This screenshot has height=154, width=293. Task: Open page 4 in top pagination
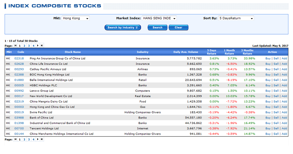pyautogui.click(x=33, y=46)
